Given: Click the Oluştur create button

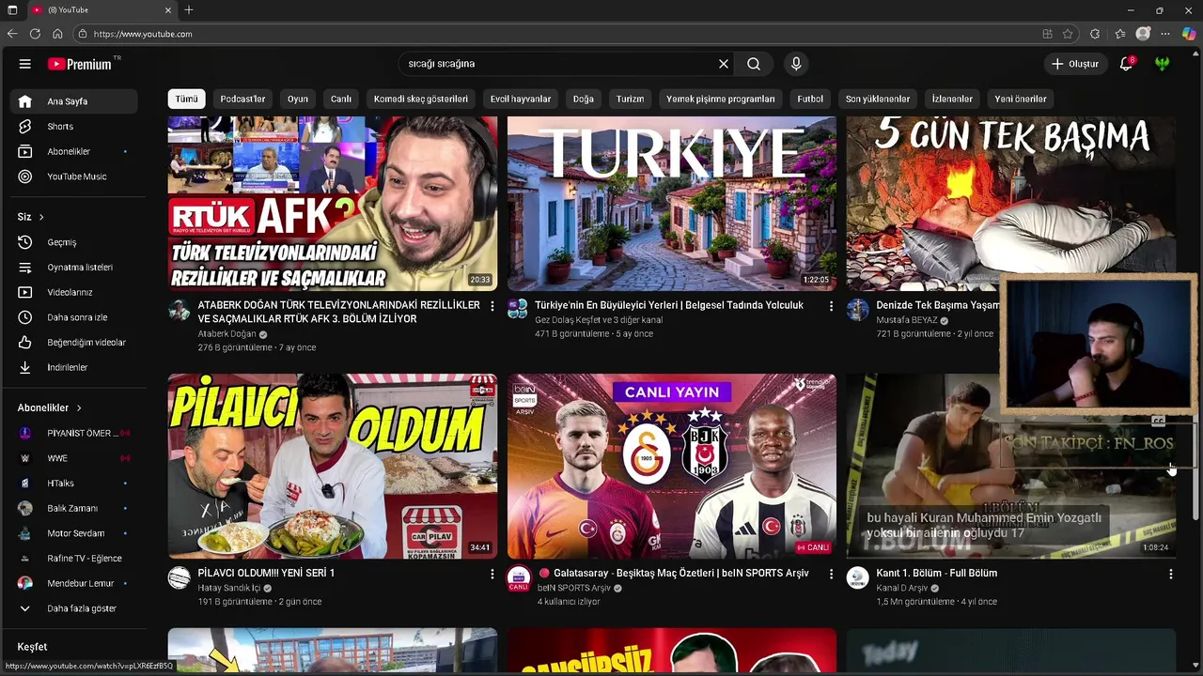Looking at the screenshot, I should click(x=1075, y=64).
